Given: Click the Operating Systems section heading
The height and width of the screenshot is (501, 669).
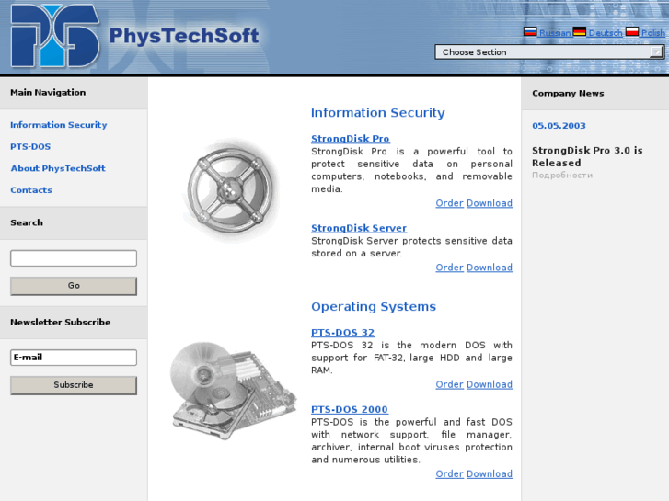Looking at the screenshot, I should coord(374,307).
